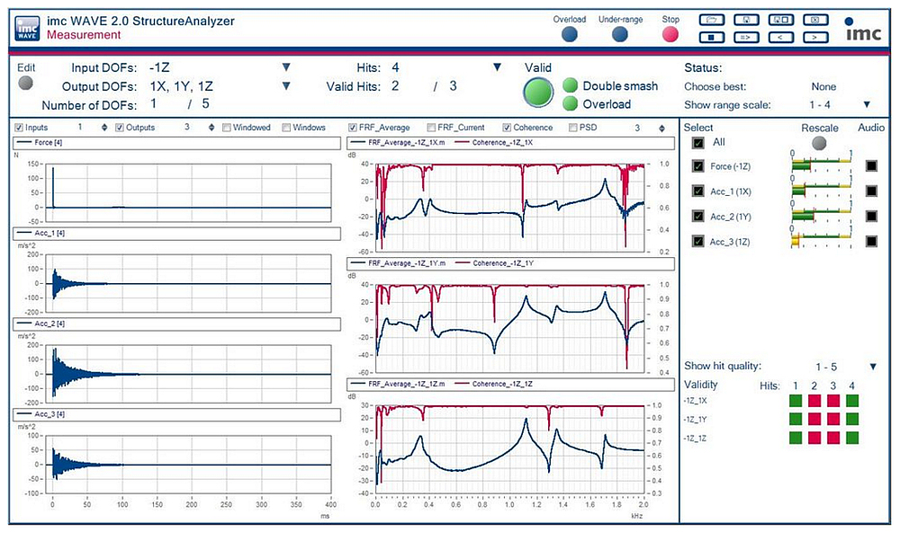
Task: Enable the Windowed checkbox
Action: pos(227,128)
